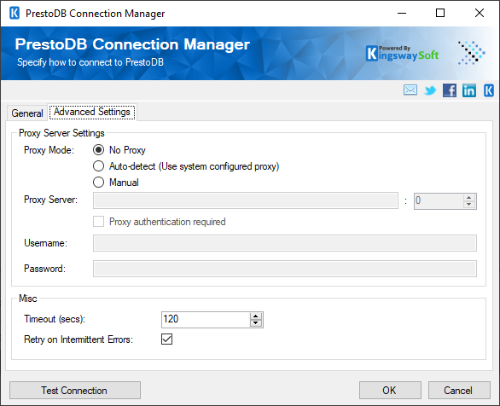The image size is (500, 406).
Task: Click the KingswaySoft K icon beside LinkedIn
Action: (489, 90)
